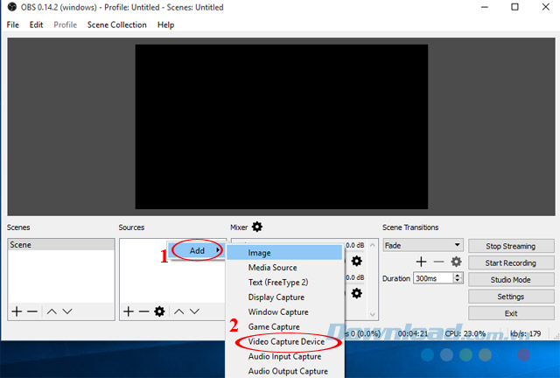Move source down with the arrow
This screenshot has width=560, height=378.
[x=195, y=311]
